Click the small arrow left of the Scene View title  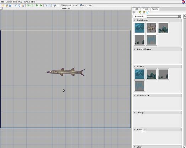coord(1,8)
